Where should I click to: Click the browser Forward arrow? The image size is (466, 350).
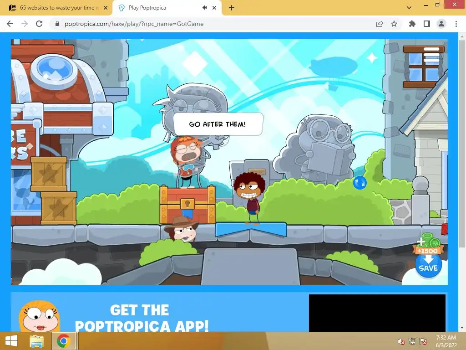click(25, 24)
